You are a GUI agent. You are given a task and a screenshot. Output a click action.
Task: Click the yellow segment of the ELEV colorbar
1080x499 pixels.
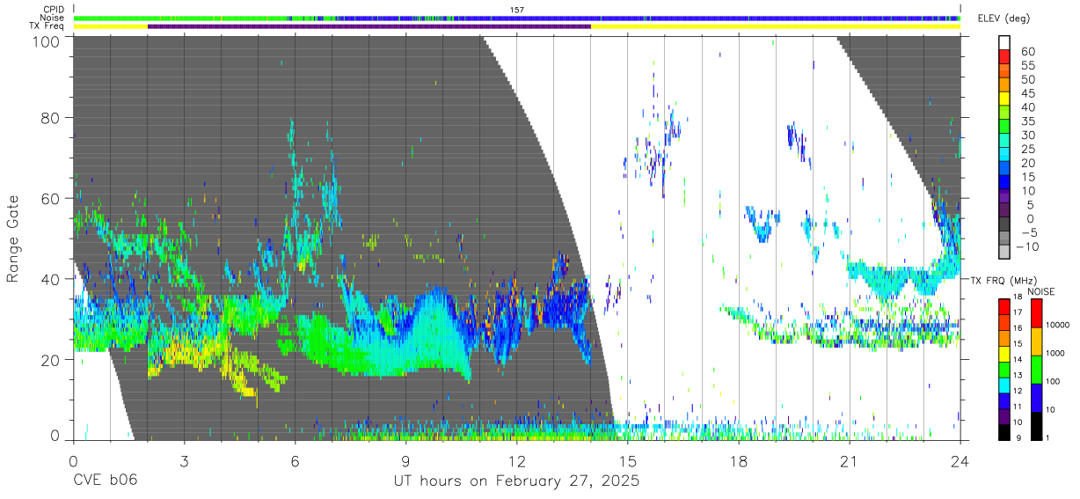pos(1005,99)
